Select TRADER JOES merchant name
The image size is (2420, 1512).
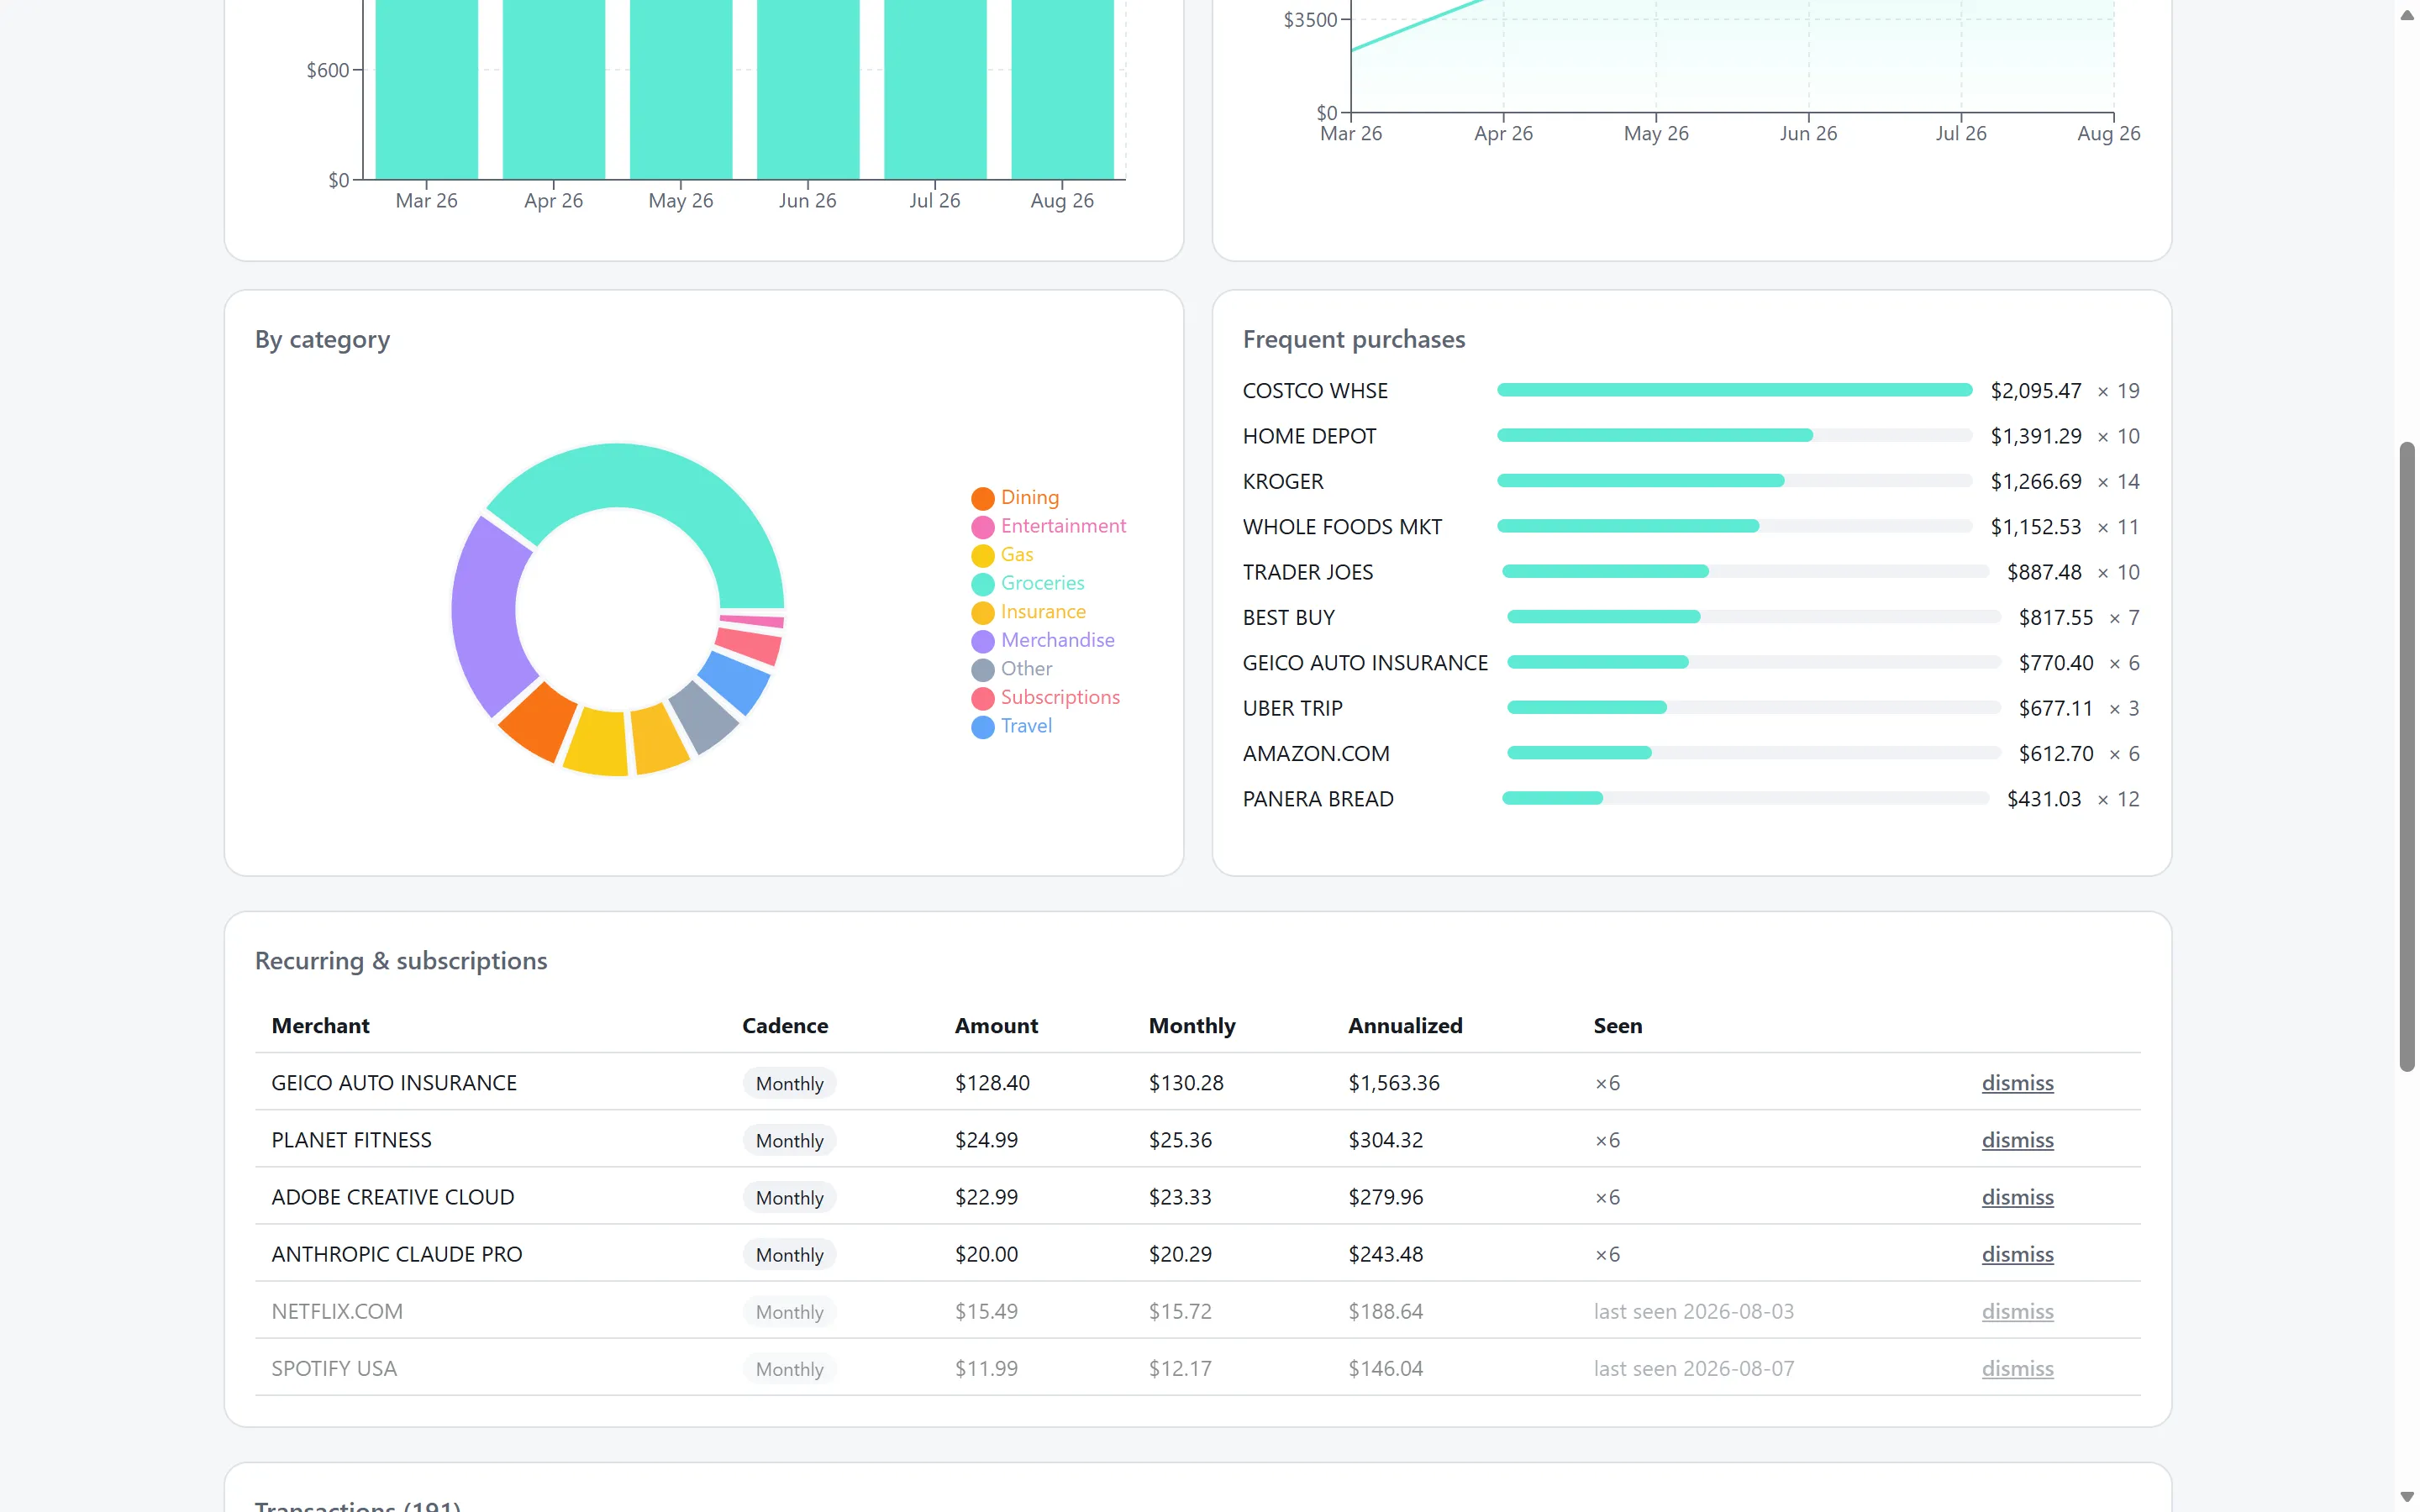coord(1308,572)
